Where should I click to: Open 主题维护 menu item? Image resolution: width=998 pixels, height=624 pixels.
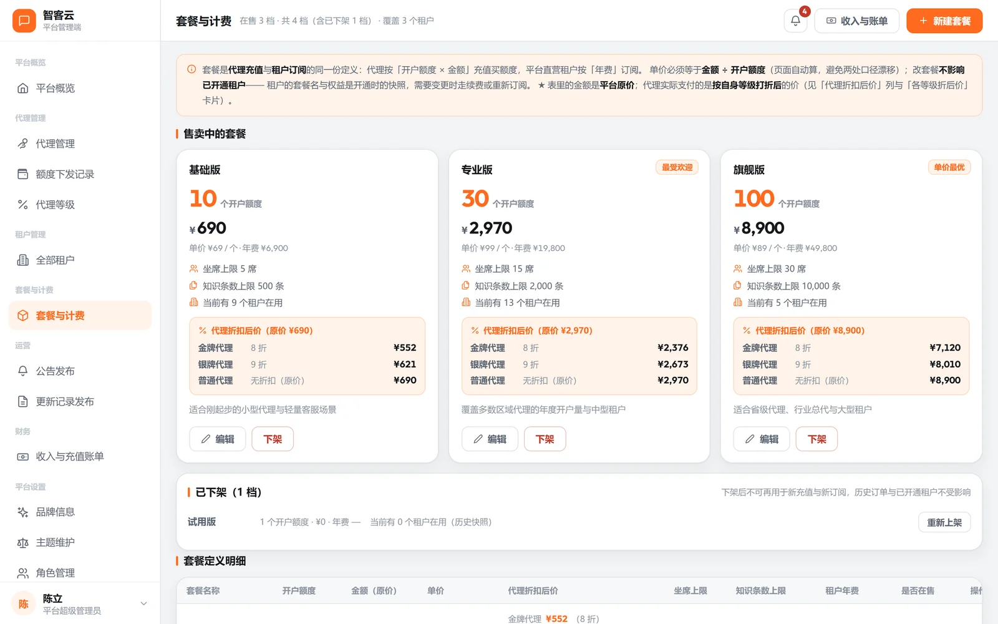(80, 543)
